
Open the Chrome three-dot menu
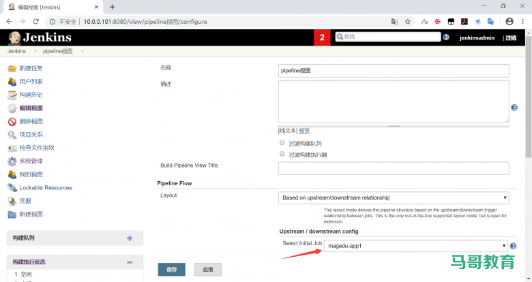tap(522, 21)
